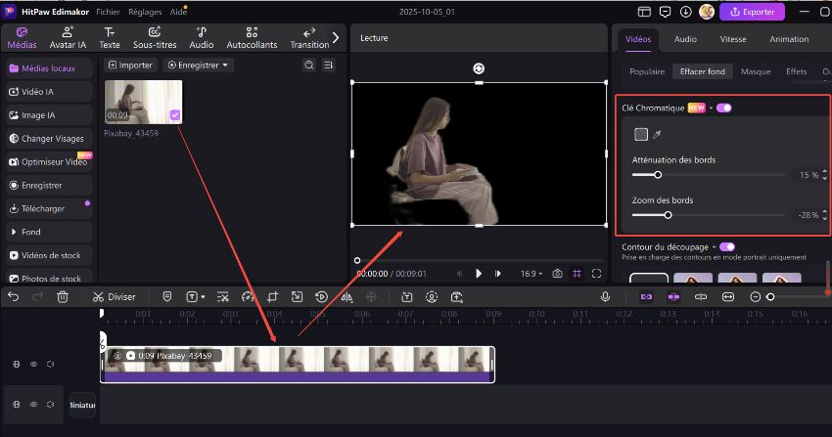Delete the clip with the trash icon
Image resolution: width=832 pixels, height=437 pixels.
click(x=63, y=296)
